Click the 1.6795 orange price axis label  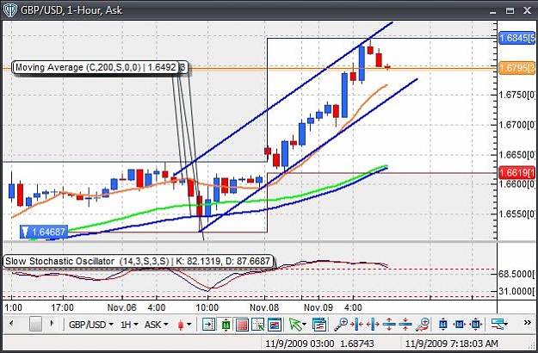click(516, 67)
